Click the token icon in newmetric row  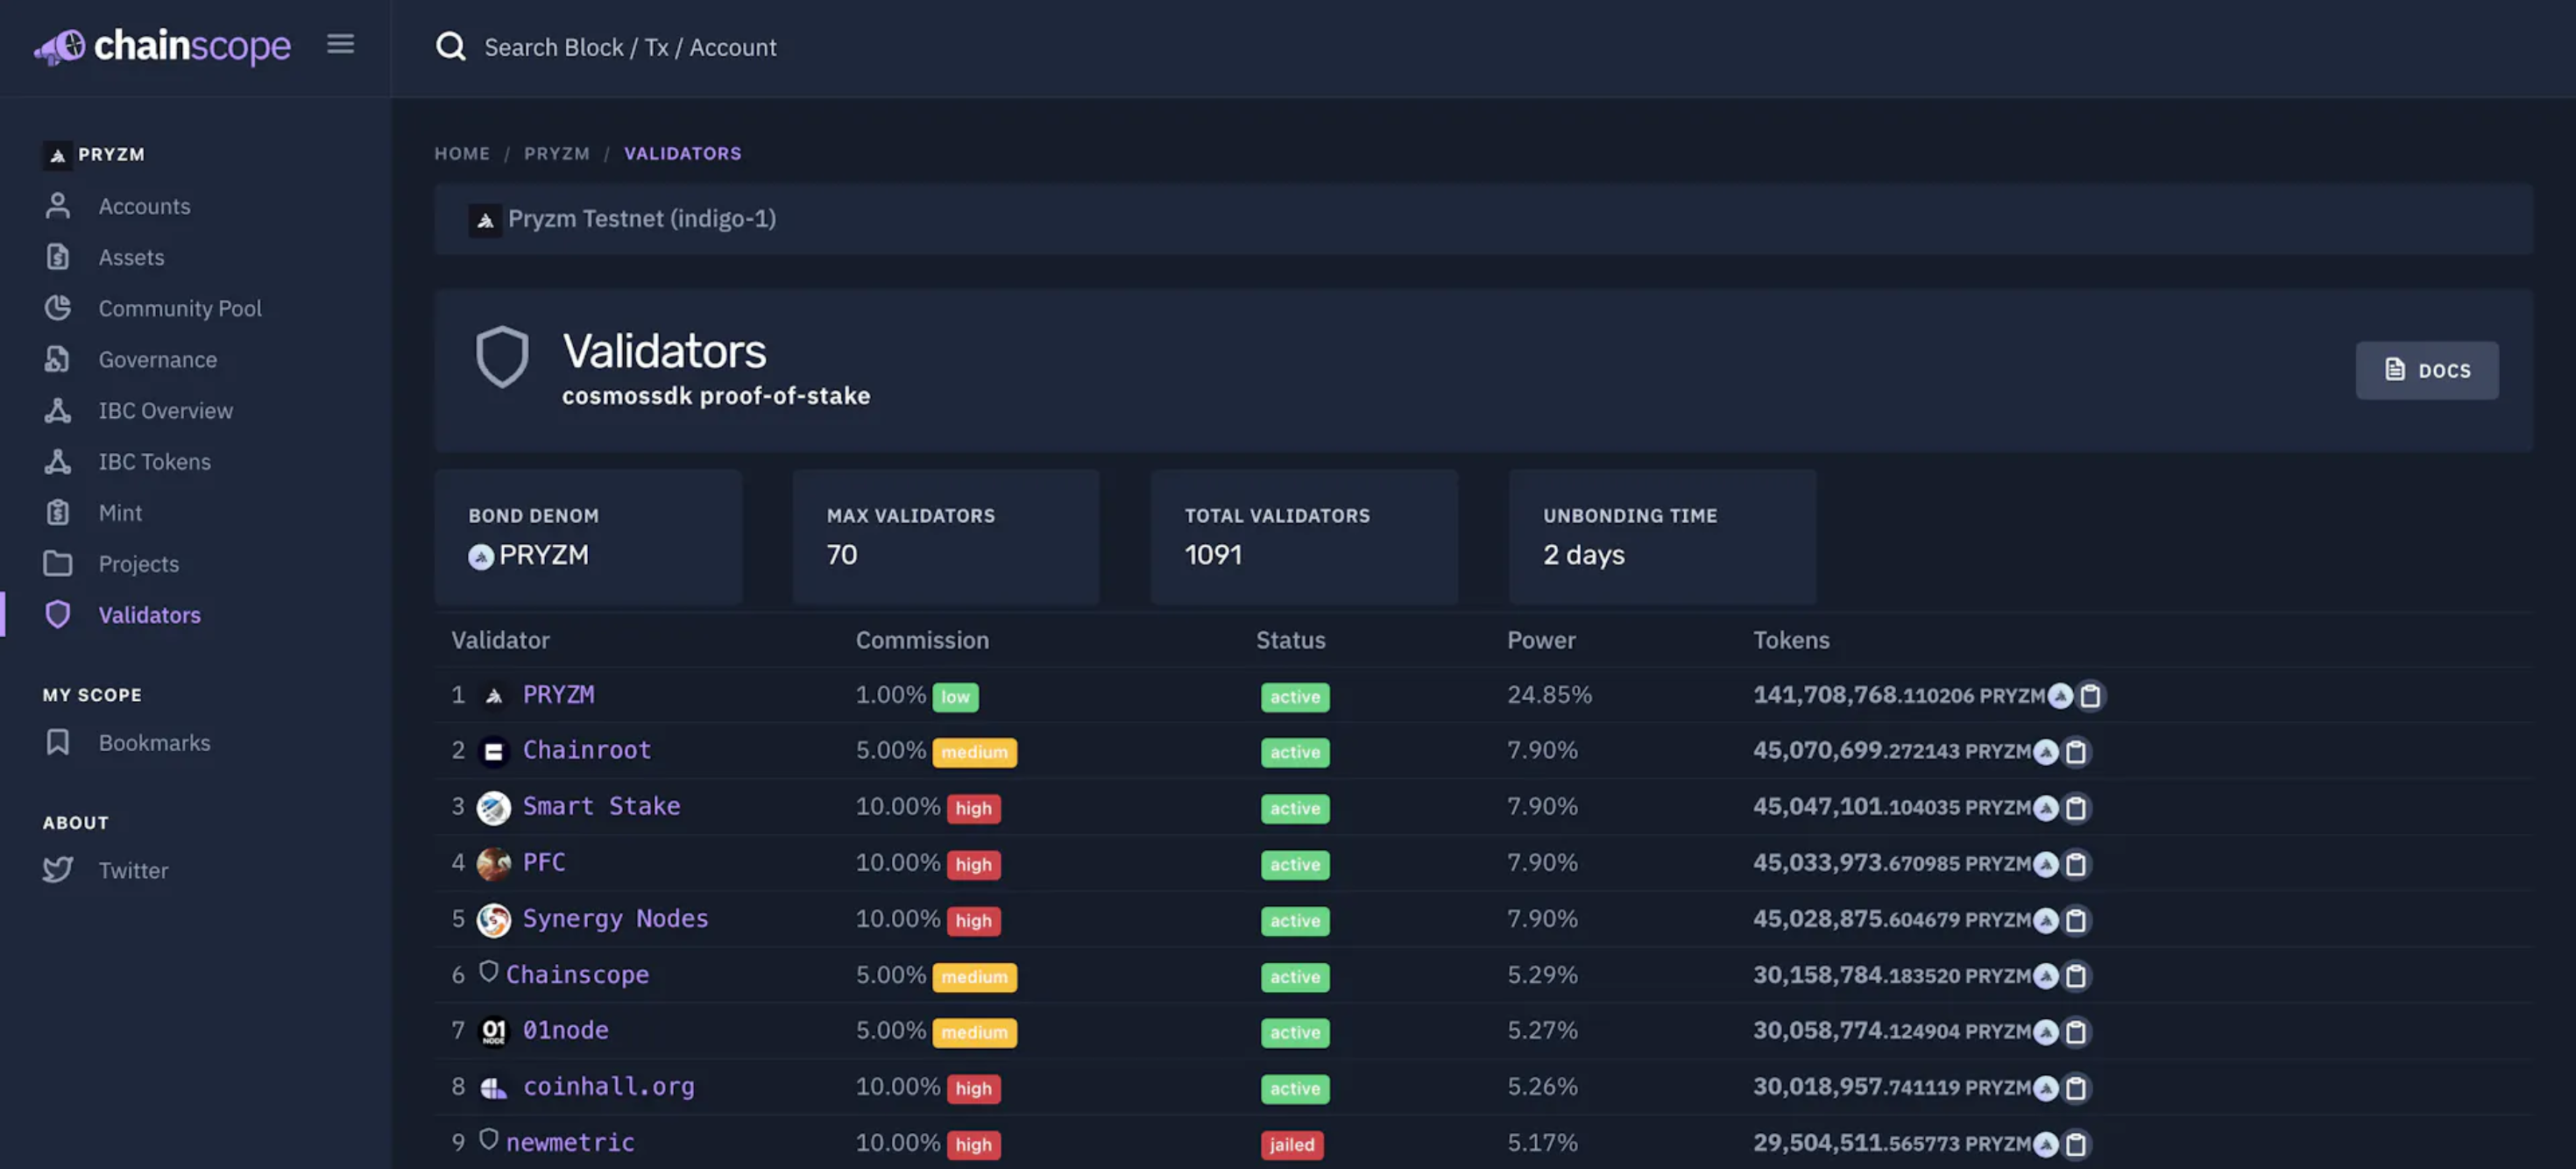click(x=2046, y=1143)
